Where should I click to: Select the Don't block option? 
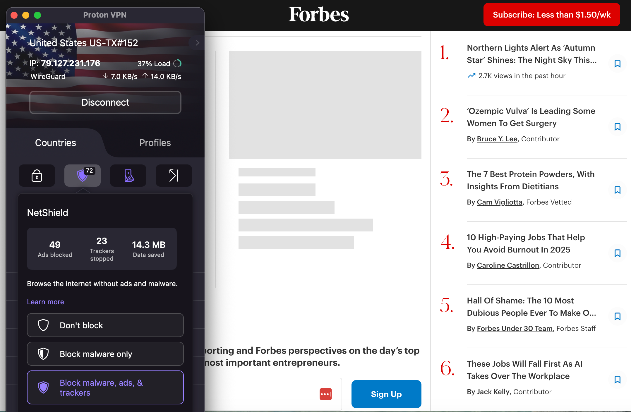tap(105, 325)
